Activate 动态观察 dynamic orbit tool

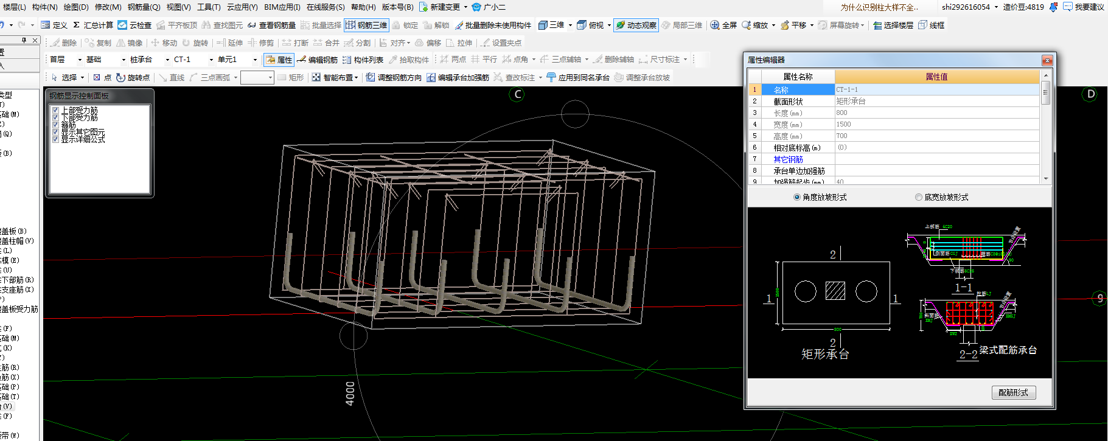pyautogui.click(x=636, y=25)
